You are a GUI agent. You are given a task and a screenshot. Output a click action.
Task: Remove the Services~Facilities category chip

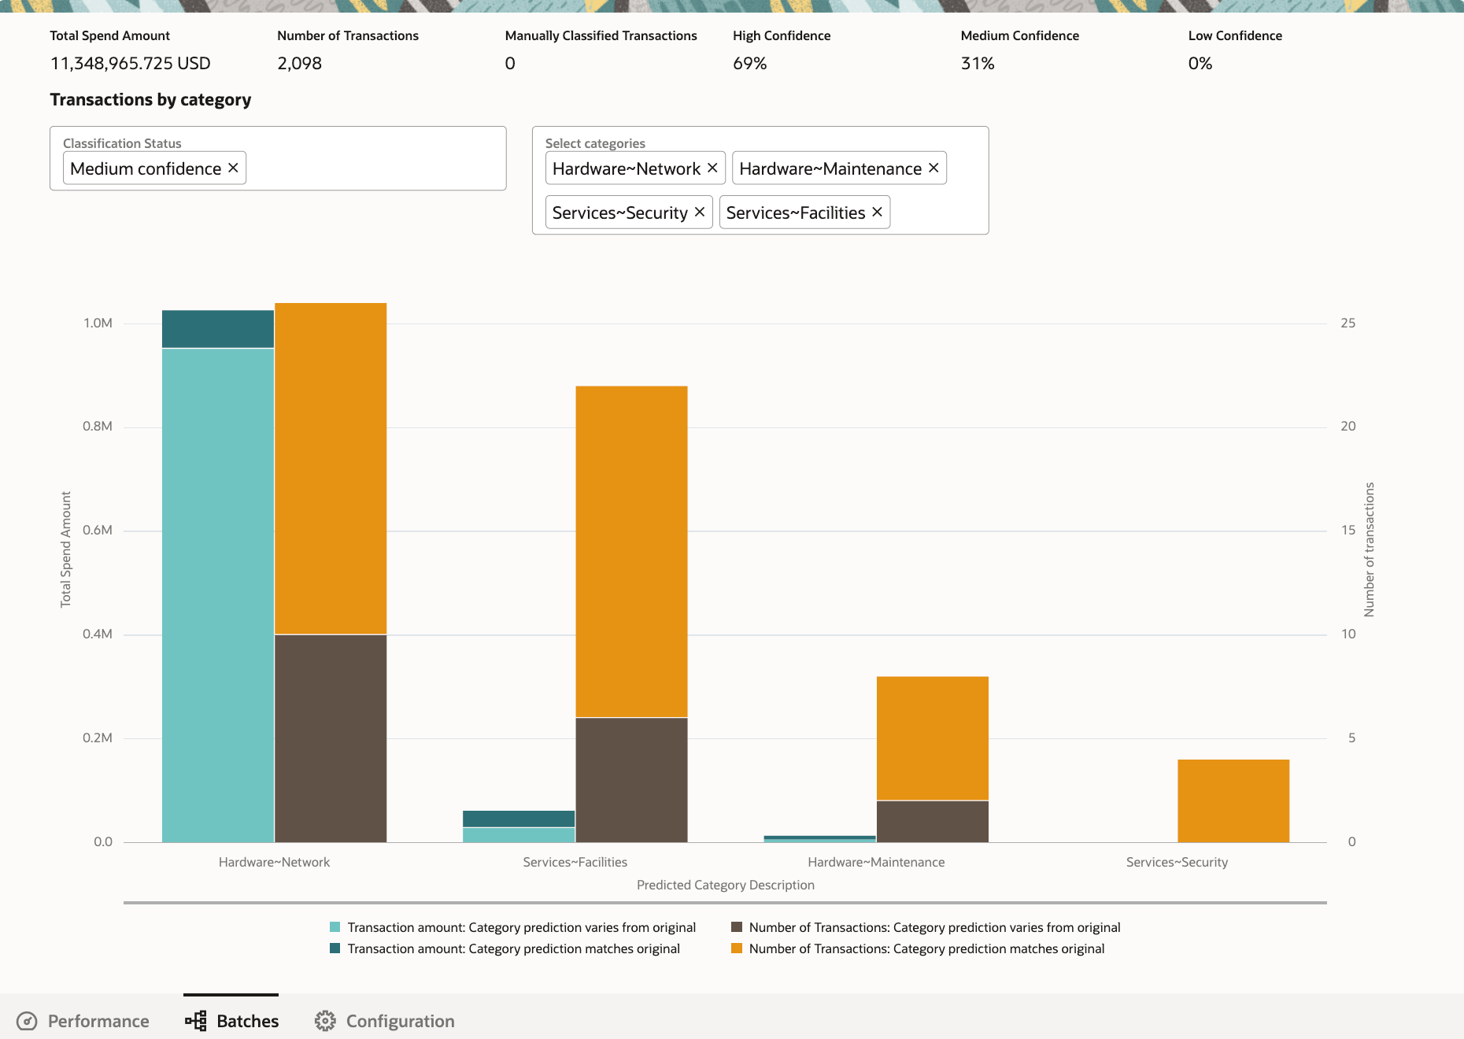pos(877,212)
